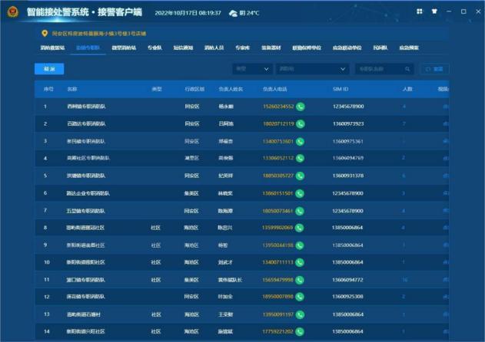This screenshot has height=342, width=485.
Task: Open the skin theme shirt icon
Action: click(434, 12)
